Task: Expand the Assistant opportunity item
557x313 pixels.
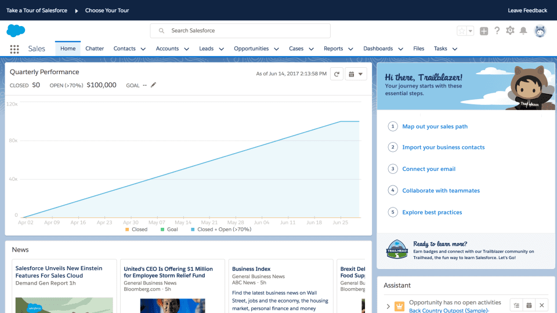Action: tap(388, 306)
